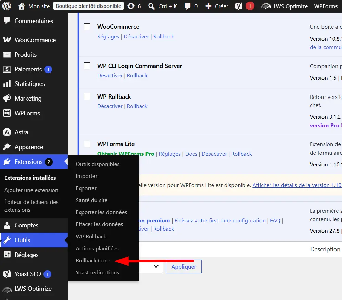Click Rollback link under WP Rollback plugin
This screenshot has height=300, width=342.
(x=137, y=106)
